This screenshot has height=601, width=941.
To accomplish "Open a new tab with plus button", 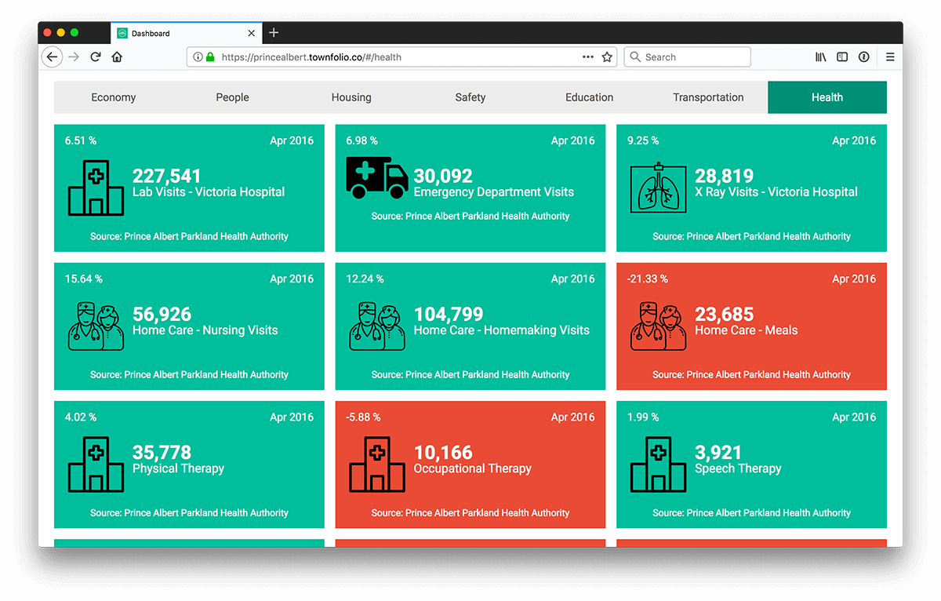I will (274, 33).
